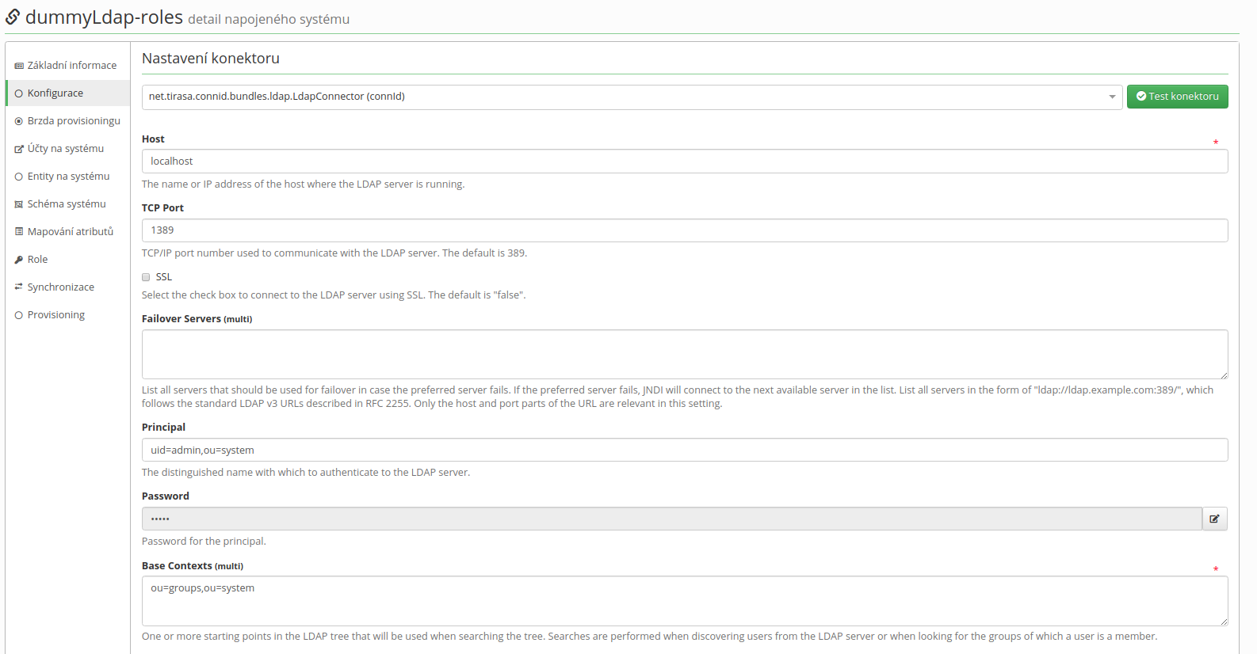This screenshot has width=1257, height=654.
Task: Click the Principal input field
Action: point(685,450)
